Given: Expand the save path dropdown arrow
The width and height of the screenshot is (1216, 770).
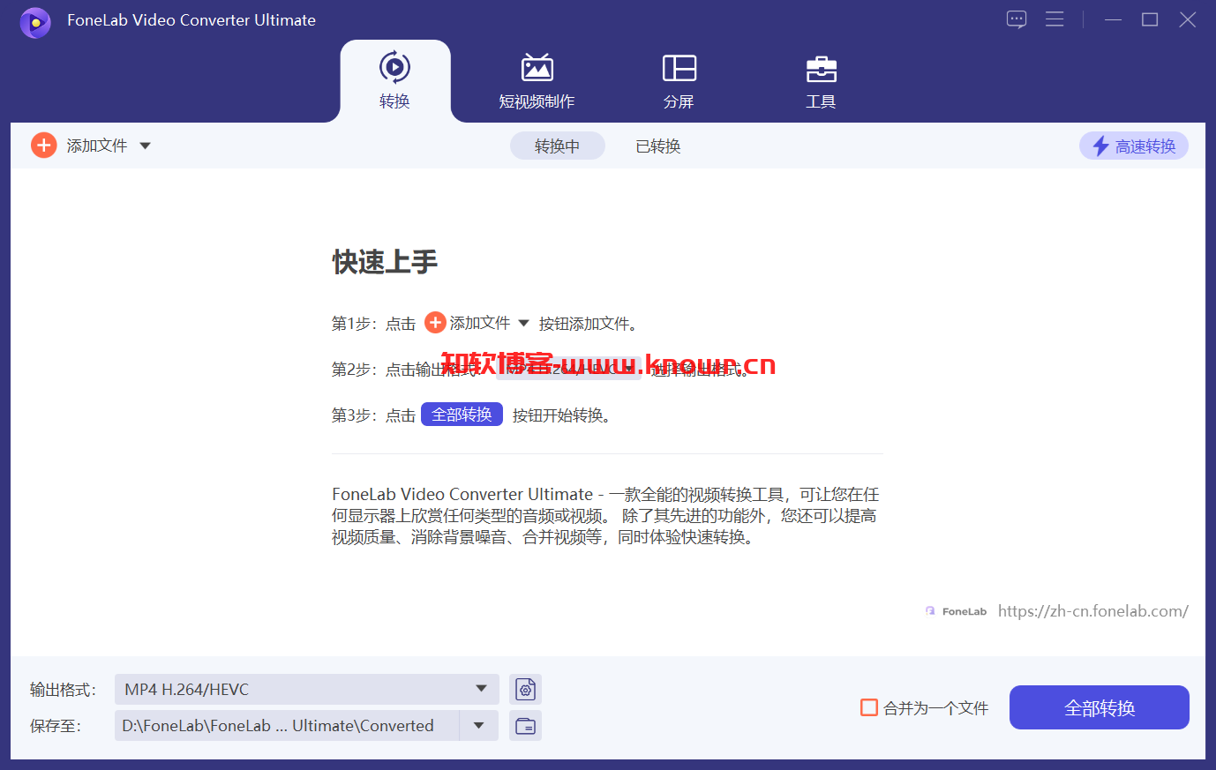Looking at the screenshot, I should coord(478,725).
